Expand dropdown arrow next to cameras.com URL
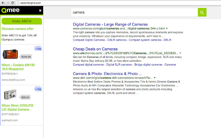 point(166,28)
